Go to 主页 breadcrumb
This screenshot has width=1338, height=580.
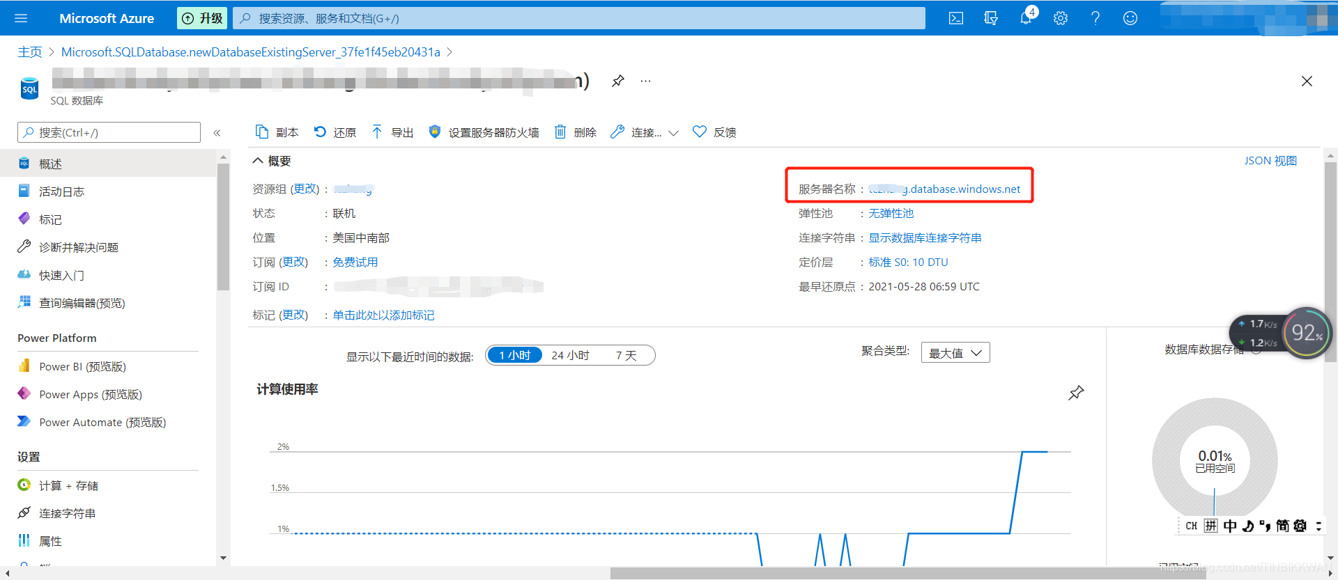(x=30, y=52)
